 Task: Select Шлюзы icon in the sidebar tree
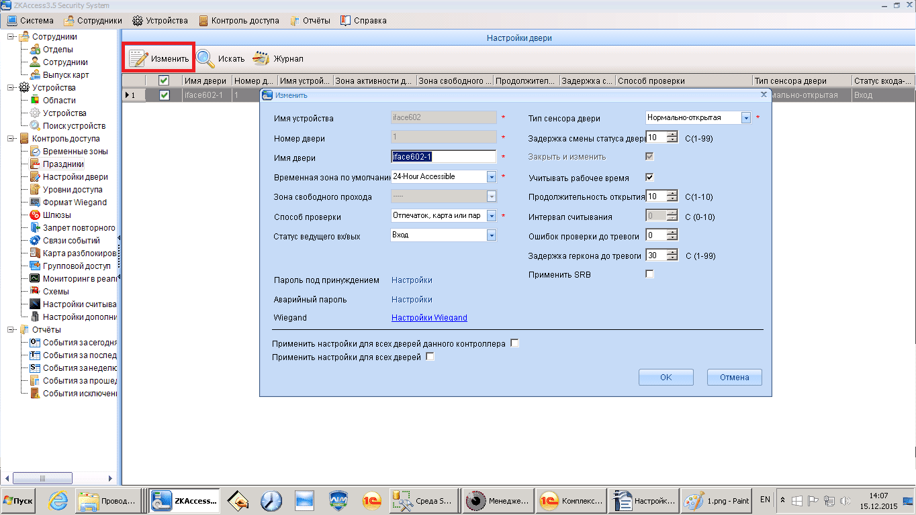[36, 215]
